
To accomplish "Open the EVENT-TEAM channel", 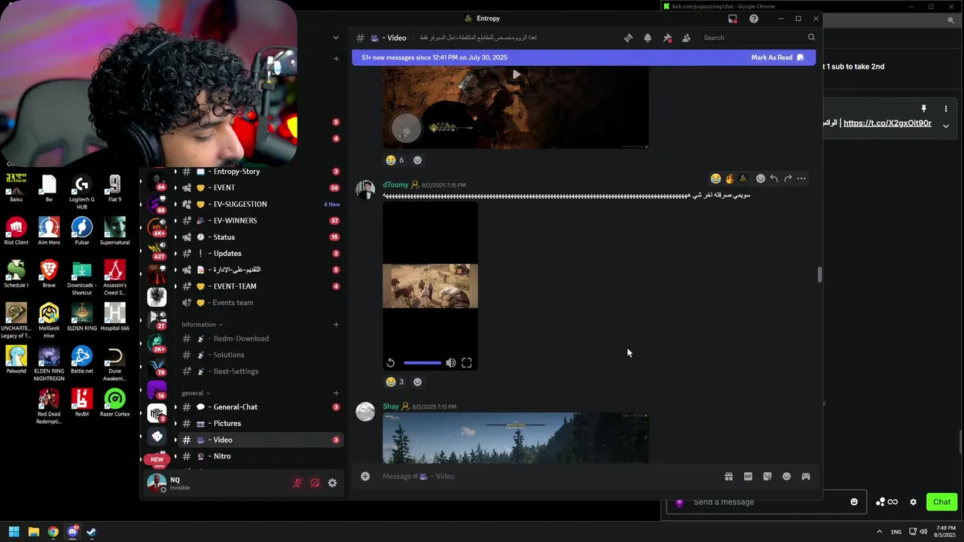I will click(x=261, y=286).
